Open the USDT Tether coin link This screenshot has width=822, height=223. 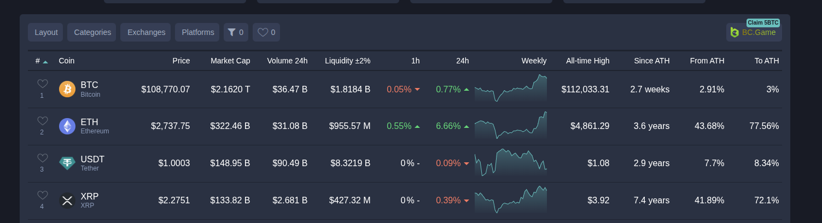[x=92, y=163]
